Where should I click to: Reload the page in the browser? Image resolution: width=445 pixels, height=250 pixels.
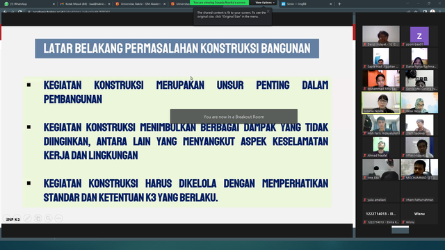pyautogui.click(x=19, y=12)
